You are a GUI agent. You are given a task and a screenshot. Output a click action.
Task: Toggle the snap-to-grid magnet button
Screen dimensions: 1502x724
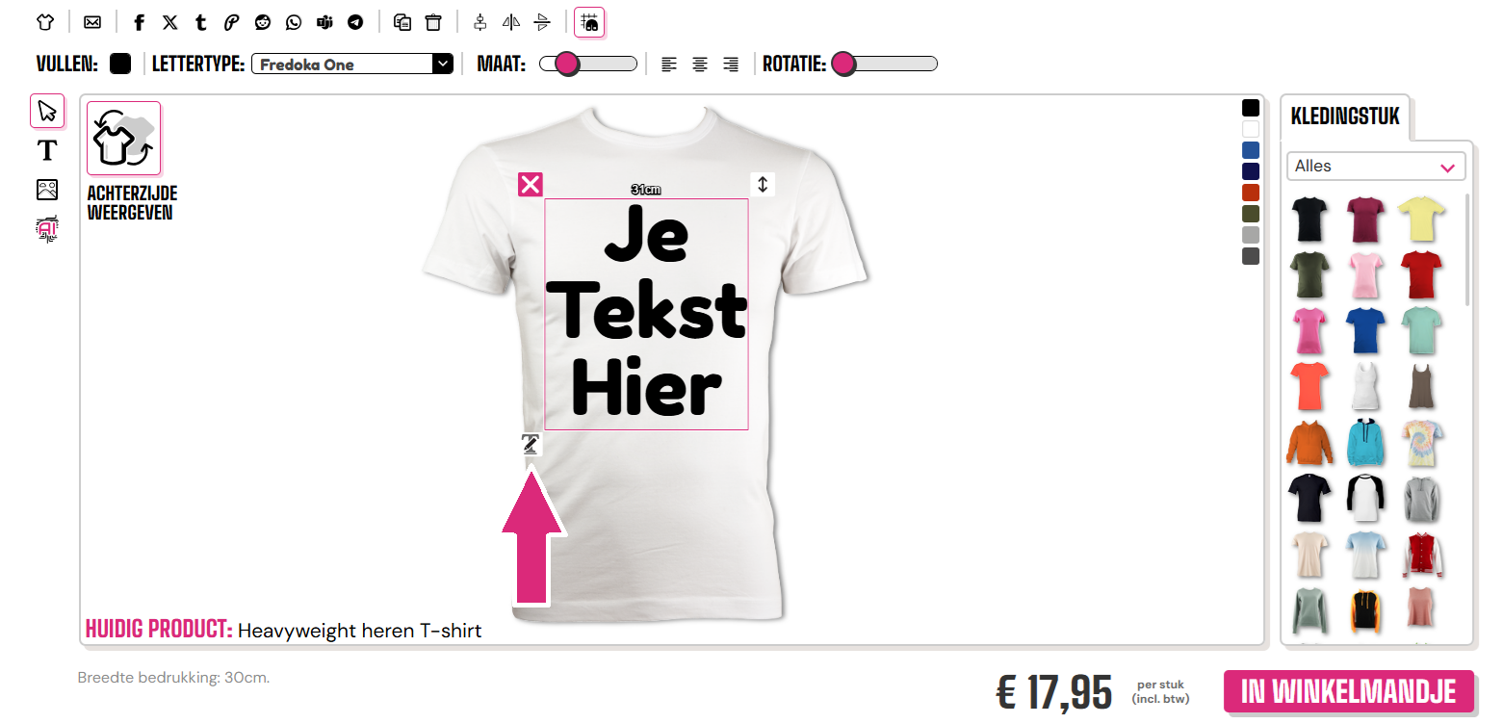589,22
